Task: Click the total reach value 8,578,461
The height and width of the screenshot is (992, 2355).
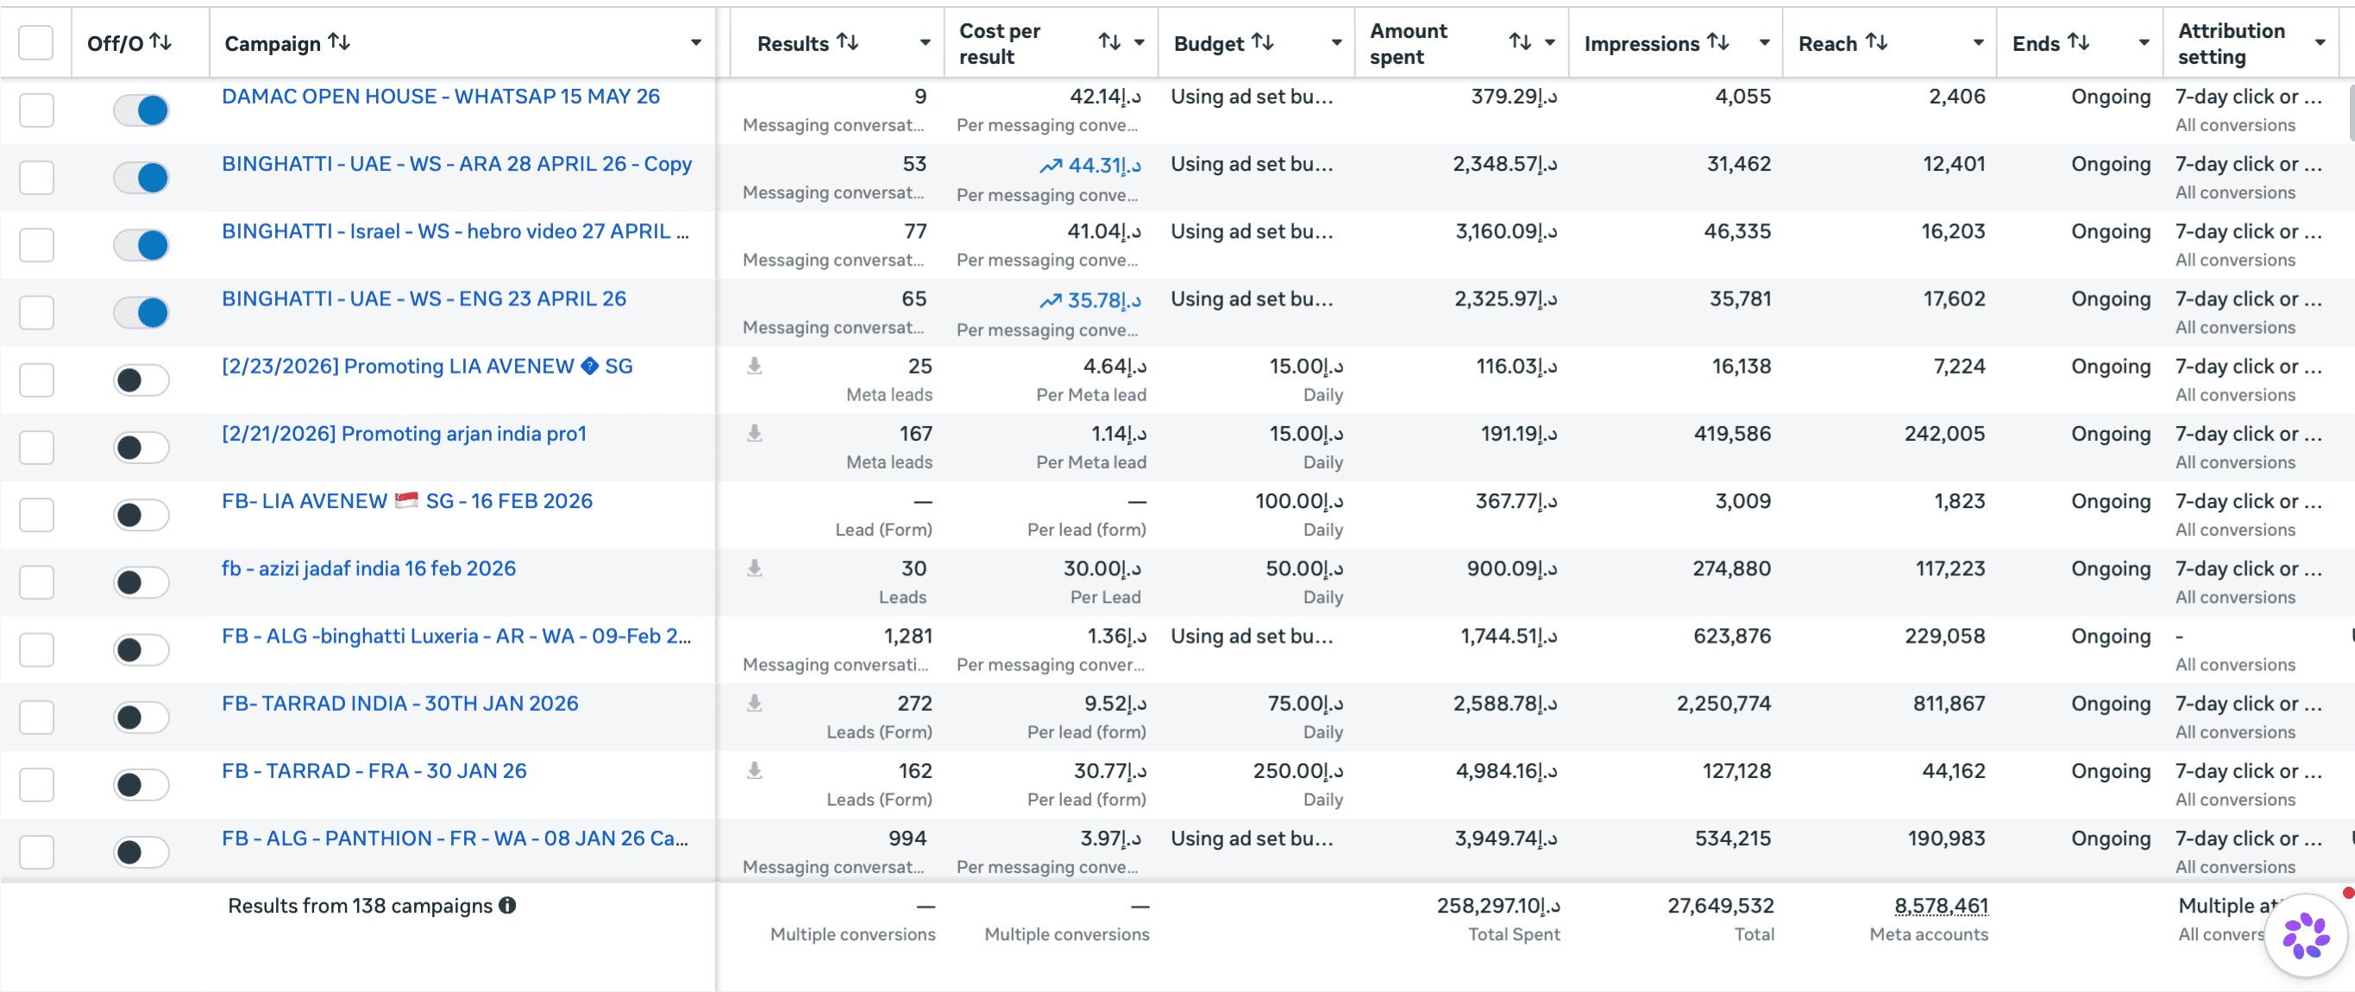Action: 1941,905
